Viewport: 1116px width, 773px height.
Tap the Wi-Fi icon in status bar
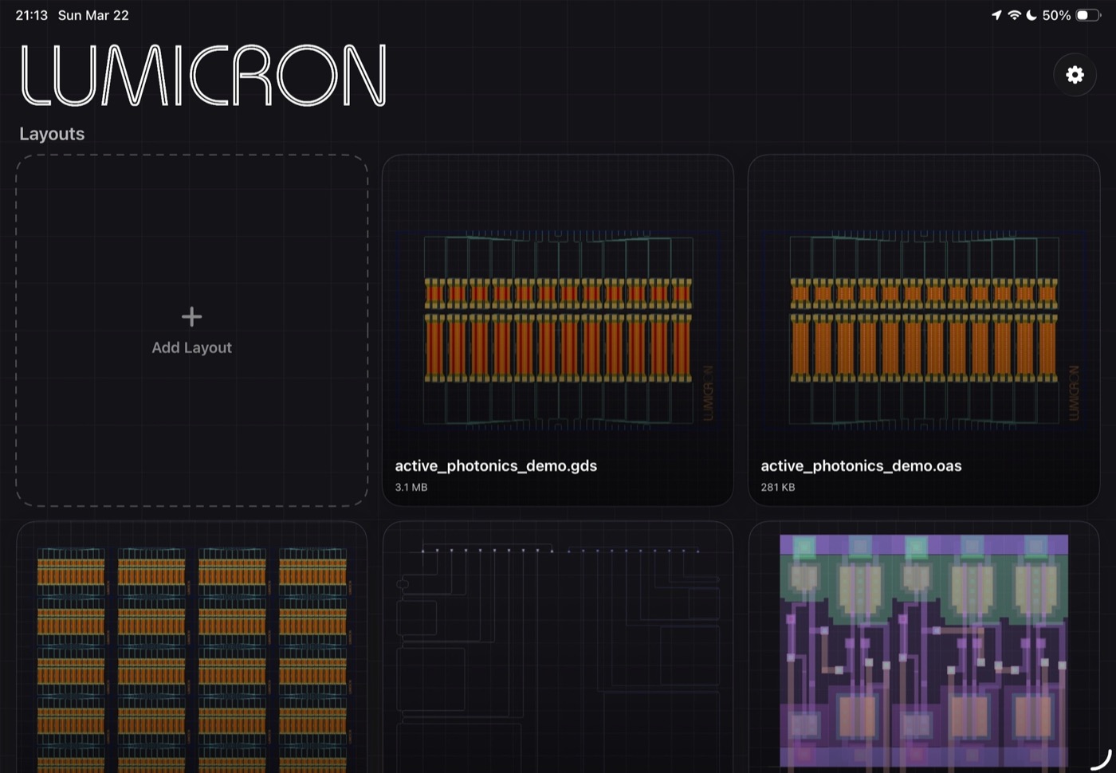click(x=1014, y=15)
